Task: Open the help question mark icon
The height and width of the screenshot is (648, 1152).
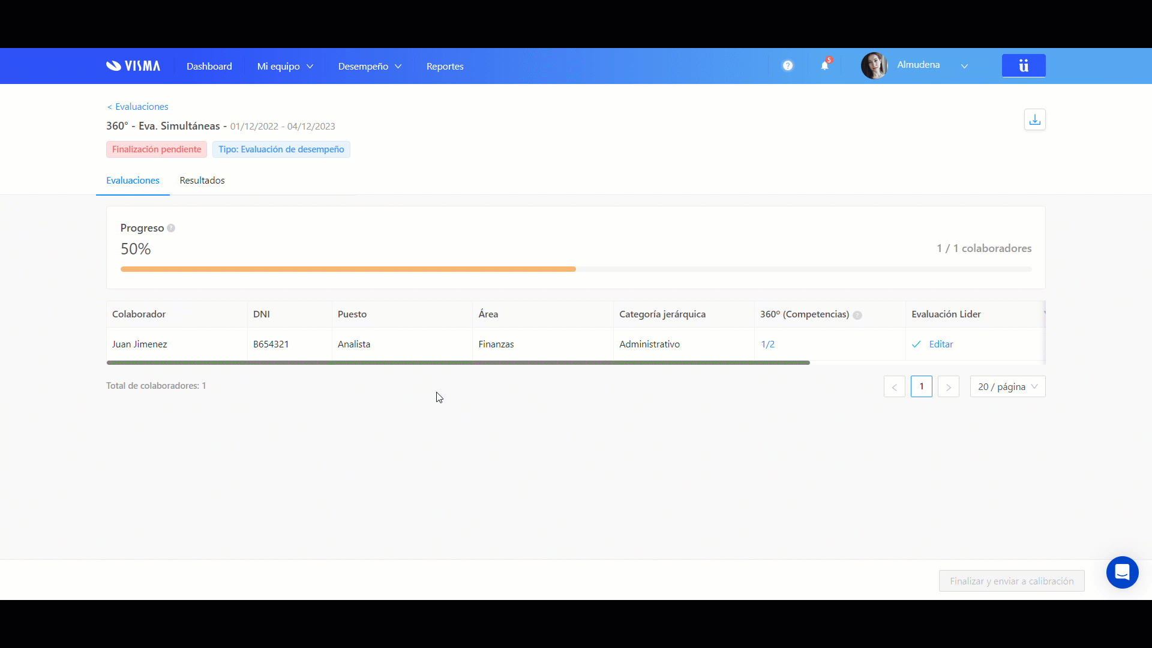Action: click(788, 66)
